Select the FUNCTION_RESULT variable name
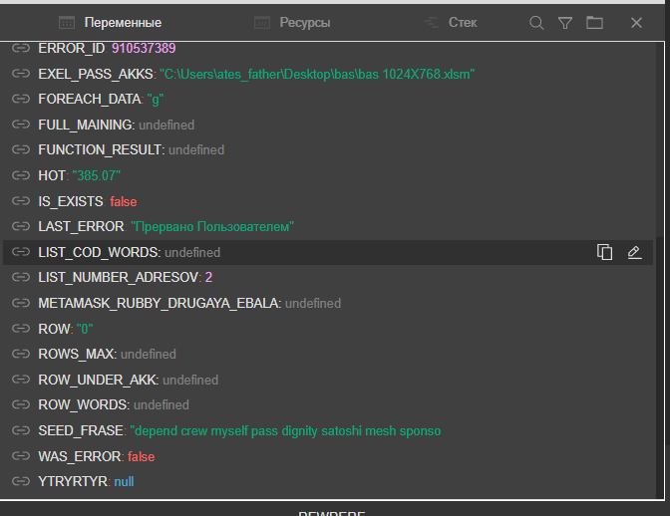Screen dimensions: 670x516 click(100, 149)
